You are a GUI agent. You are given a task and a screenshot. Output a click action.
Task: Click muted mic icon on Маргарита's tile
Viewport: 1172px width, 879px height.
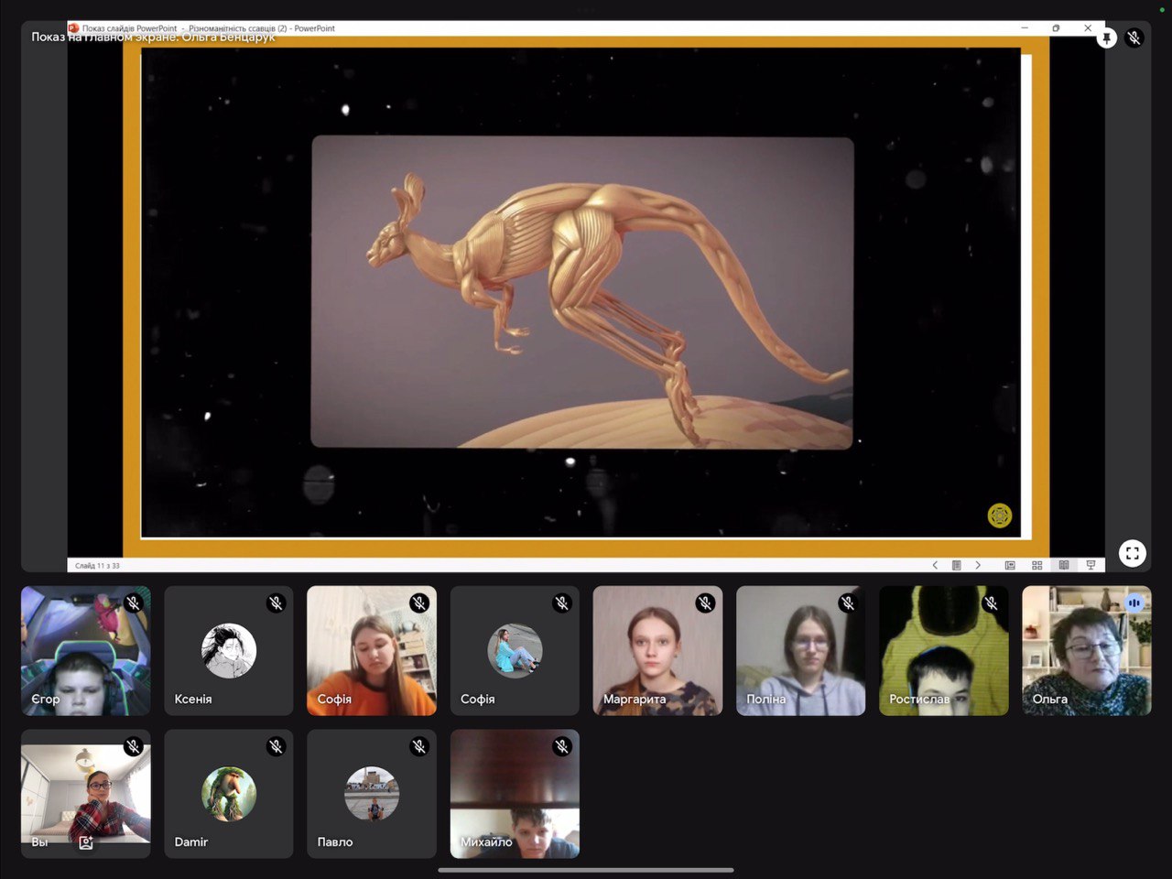coord(705,602)
